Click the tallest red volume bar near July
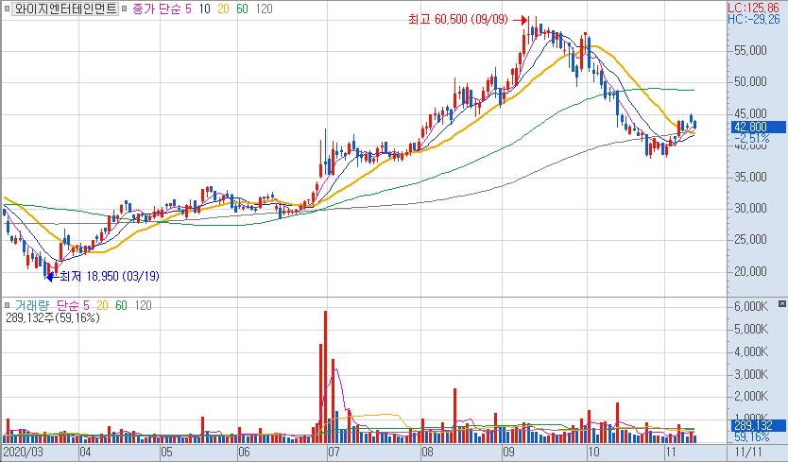 pyautogui.click(x=326, y=376)
